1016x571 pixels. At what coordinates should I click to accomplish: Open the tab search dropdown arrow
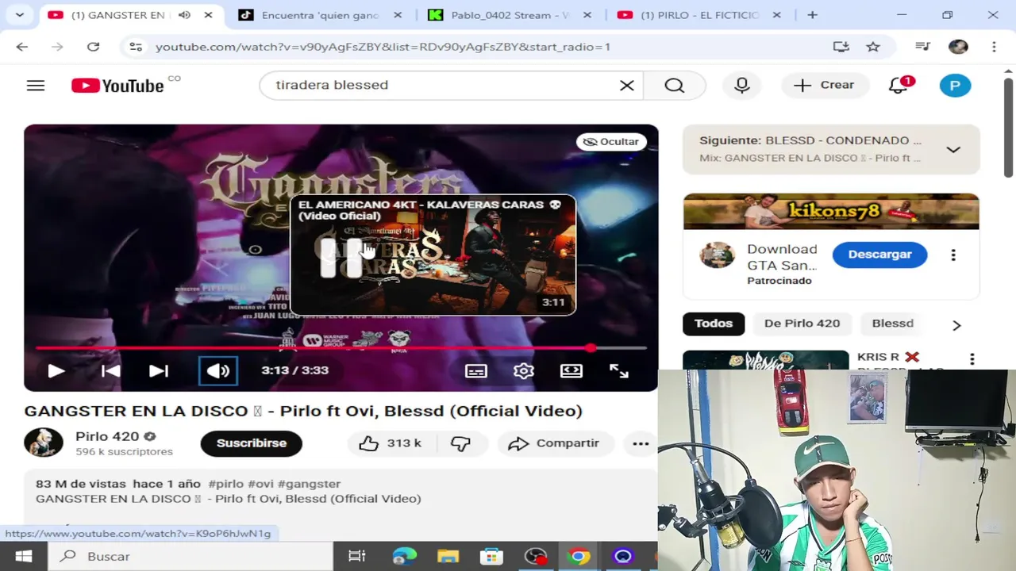pyautogui.click(x=19, y=15)
